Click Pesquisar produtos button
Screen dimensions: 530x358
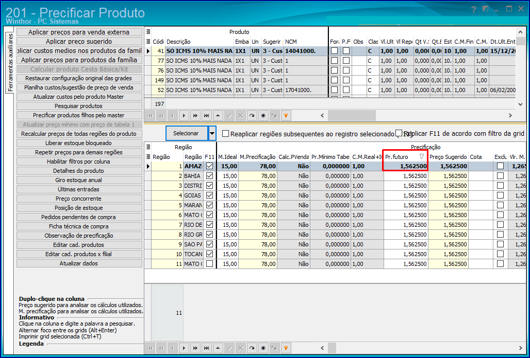tap(79, 106)
